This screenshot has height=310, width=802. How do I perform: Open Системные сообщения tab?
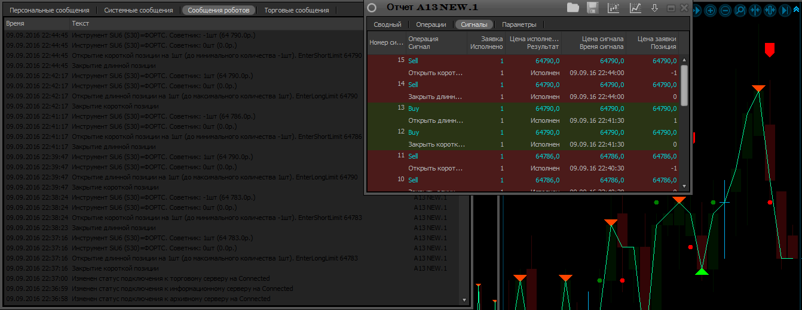point(139,10)
